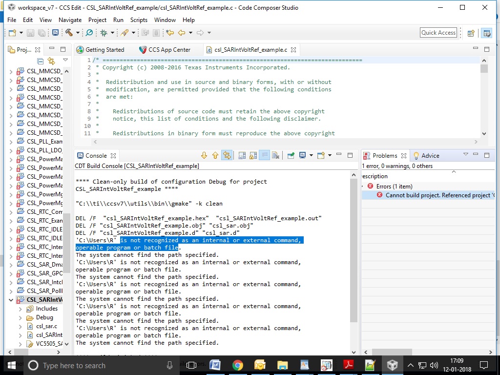Open a terminal with the monitor icon
This screenshot has width=500, height=375.
tap(55, 33)
